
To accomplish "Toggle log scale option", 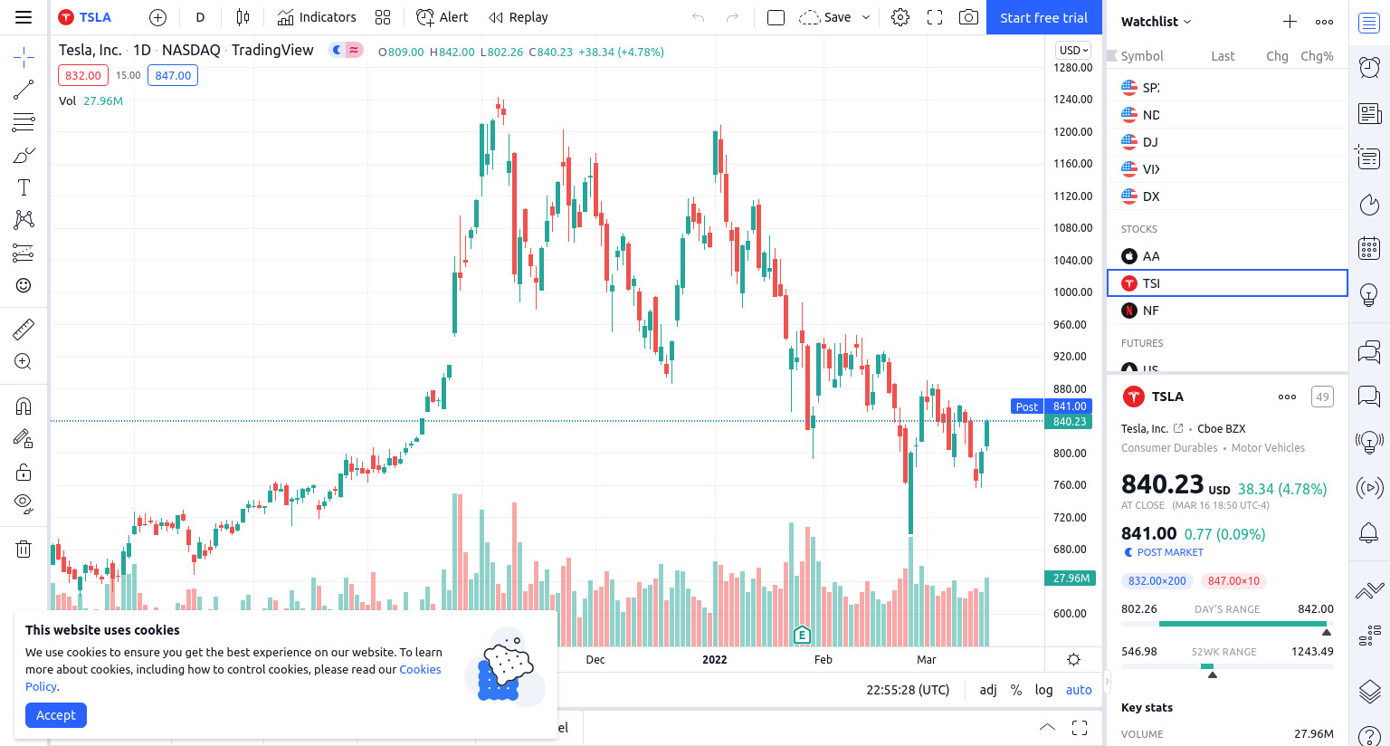I will pyautogui.click(x=1043, y=690).
